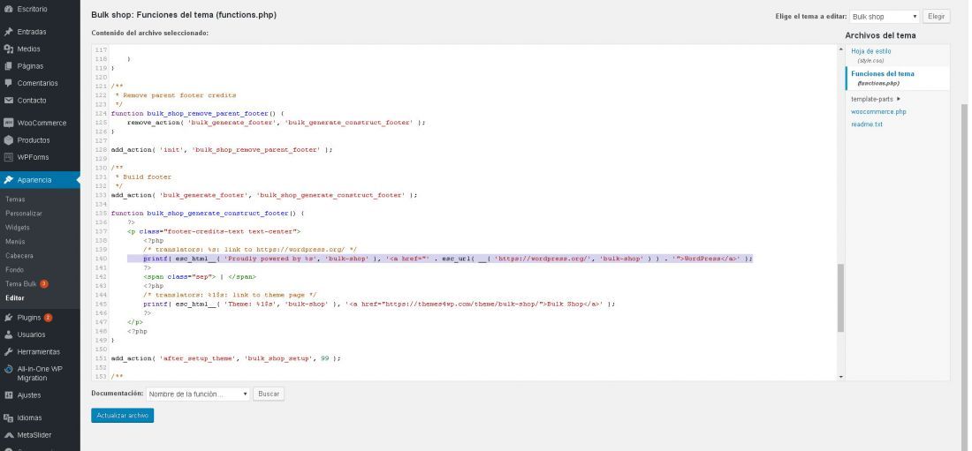
Task: Open Cabecera submenu item
Action: point(19,256)
